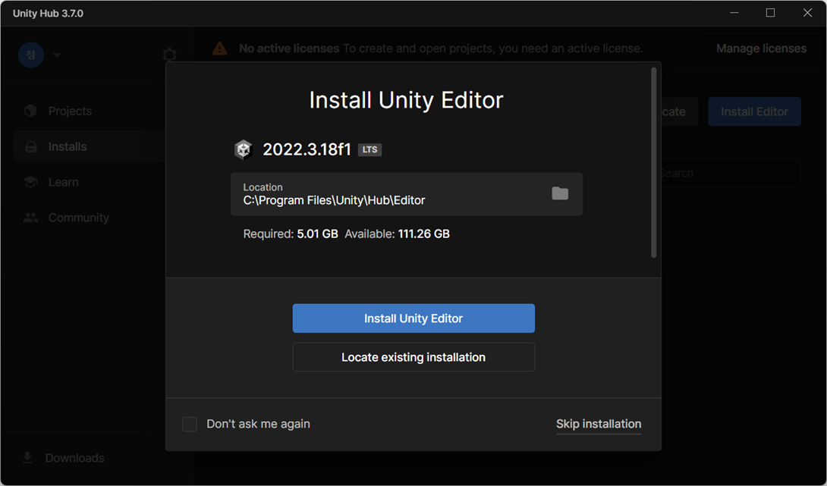Click the warning triangle icon

point(219,49)
